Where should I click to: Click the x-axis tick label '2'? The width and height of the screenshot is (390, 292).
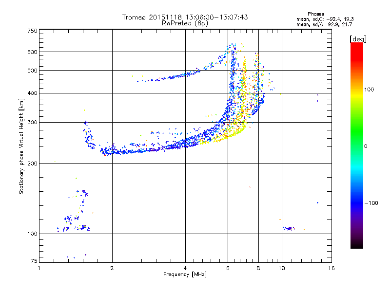click(112, 268)
